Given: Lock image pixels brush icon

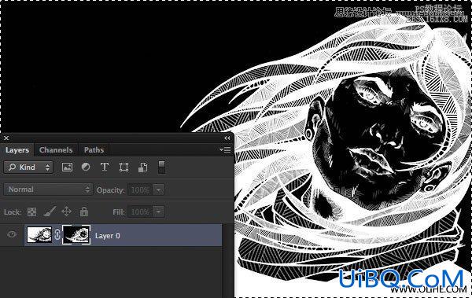Looking at the screenshot, I should [x=49, y=212].
